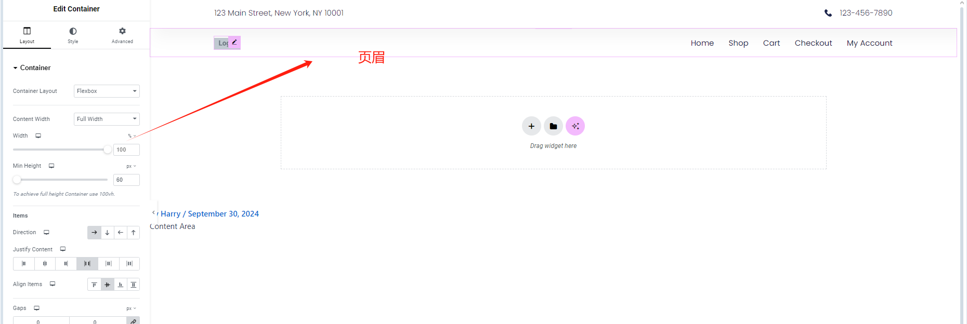Align items to center
The image size is (967, 324).
click(107, 285)
